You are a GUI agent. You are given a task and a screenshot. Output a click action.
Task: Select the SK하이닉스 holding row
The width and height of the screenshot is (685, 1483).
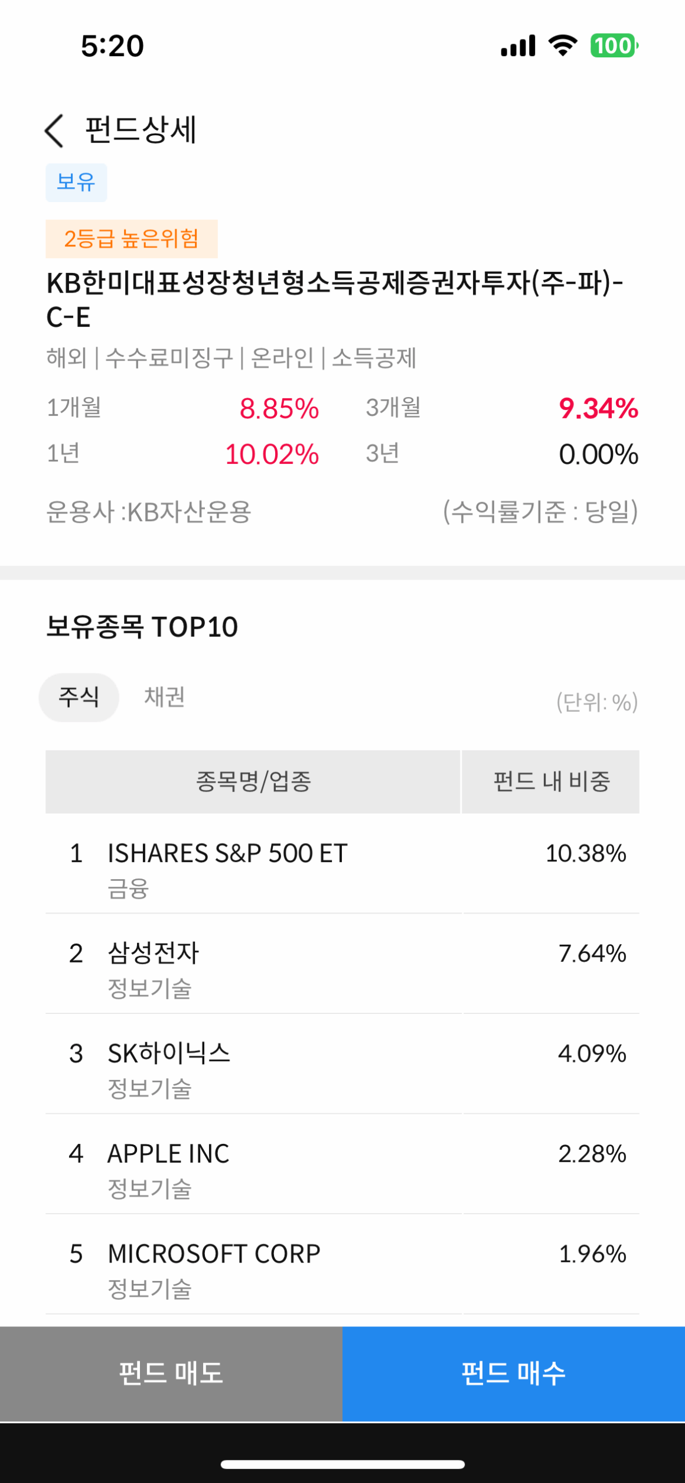pos(342,1065)
